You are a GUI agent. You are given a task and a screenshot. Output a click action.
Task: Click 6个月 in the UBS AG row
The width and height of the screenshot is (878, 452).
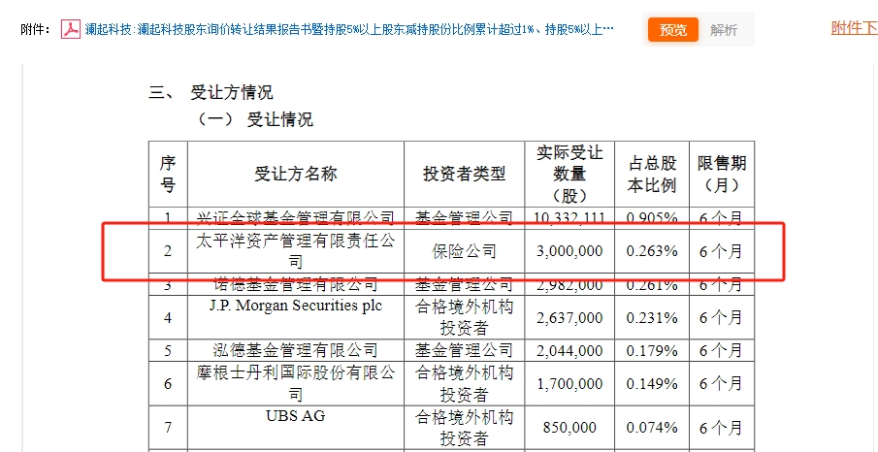pyautogui.click(x=722, y=428)
